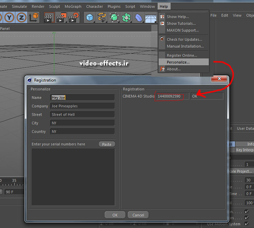The image size is (254, 228).
Task: Select the spline pen tool icon
Action: tap(102, 17)
